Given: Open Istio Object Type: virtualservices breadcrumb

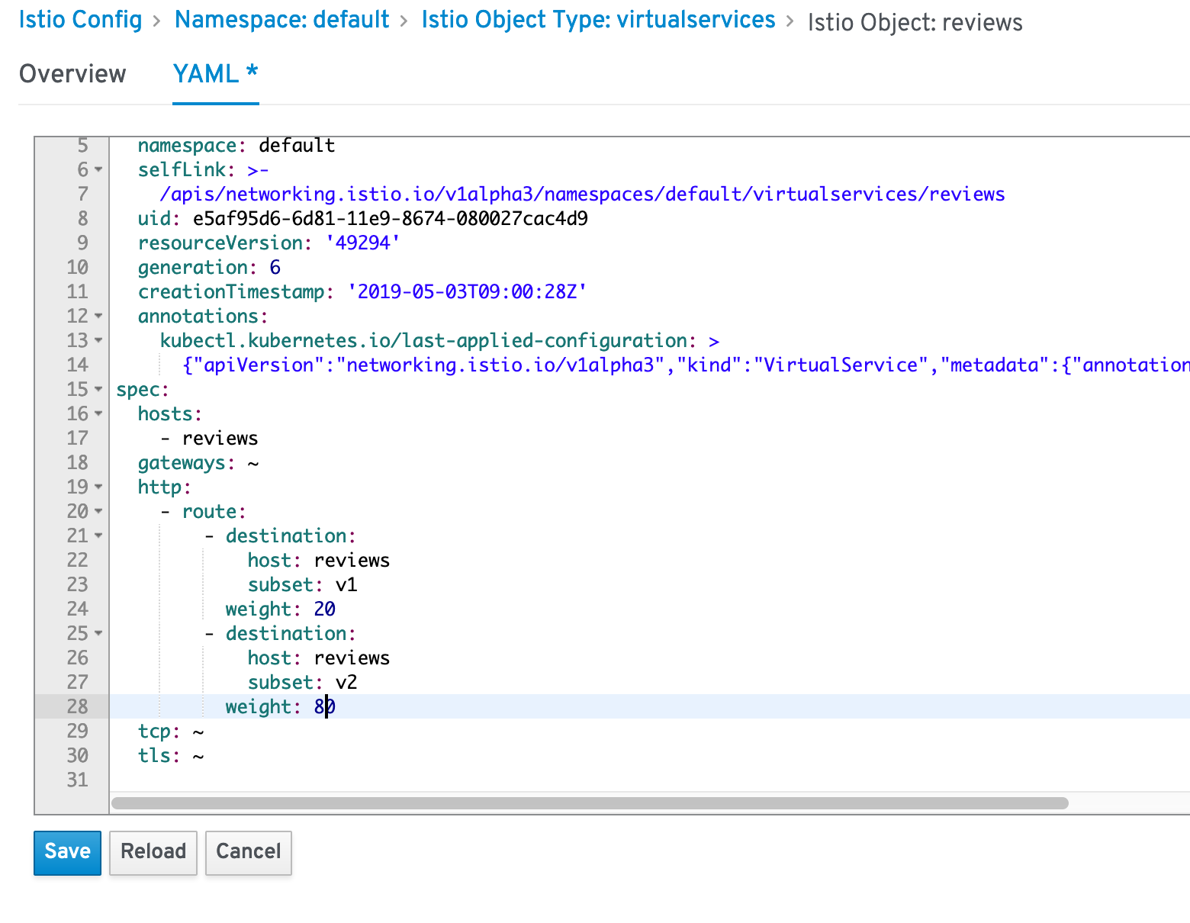Looking at the screenshot, I should pyautogui.click(x=598, y=20).
